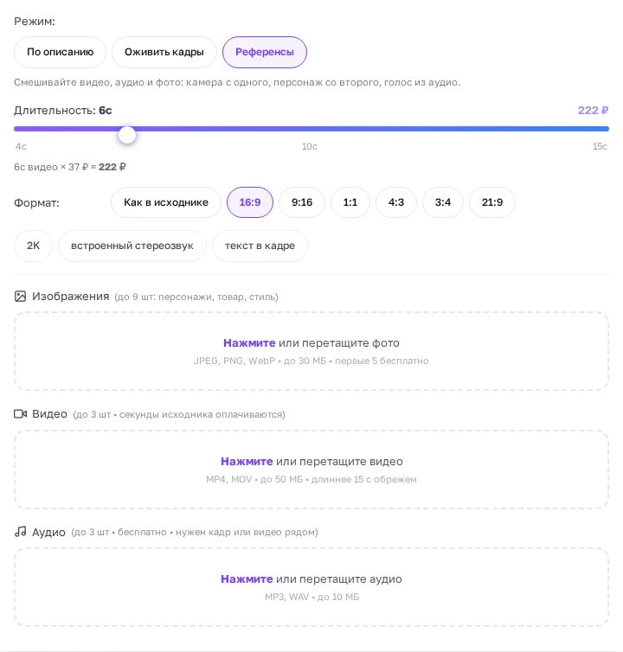Click the Видео camera icon

20,413
